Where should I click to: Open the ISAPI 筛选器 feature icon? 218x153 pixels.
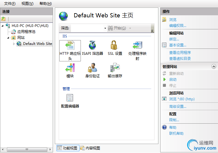93,45
